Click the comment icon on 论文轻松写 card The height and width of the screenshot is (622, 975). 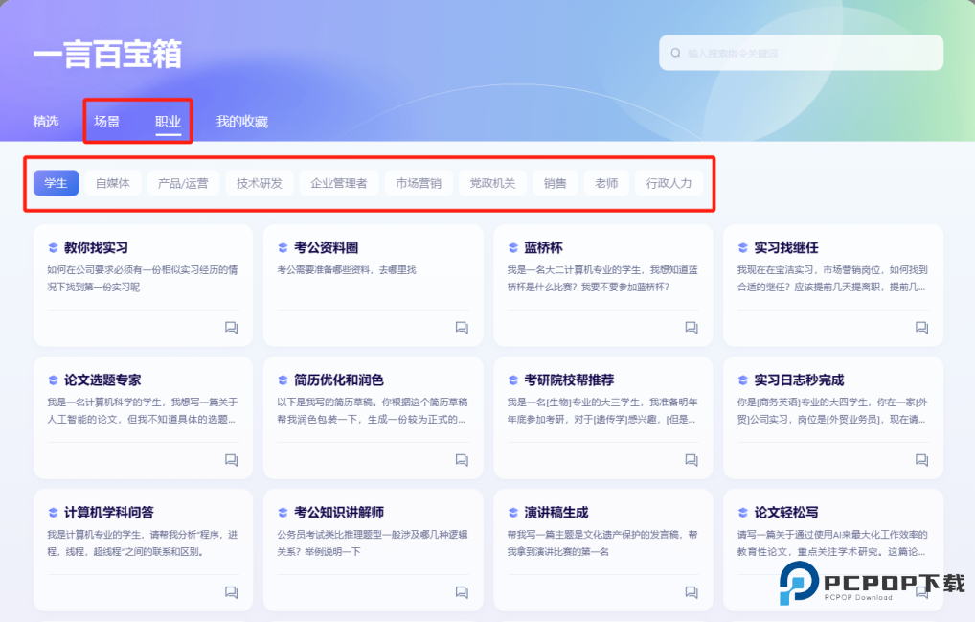(920, 592)
